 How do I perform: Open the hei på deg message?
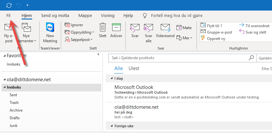point(189,112)
